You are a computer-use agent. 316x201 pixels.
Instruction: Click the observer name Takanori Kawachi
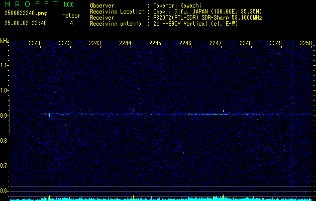[177, 6]
